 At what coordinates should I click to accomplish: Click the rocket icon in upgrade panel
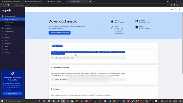(x=12, y=74)
